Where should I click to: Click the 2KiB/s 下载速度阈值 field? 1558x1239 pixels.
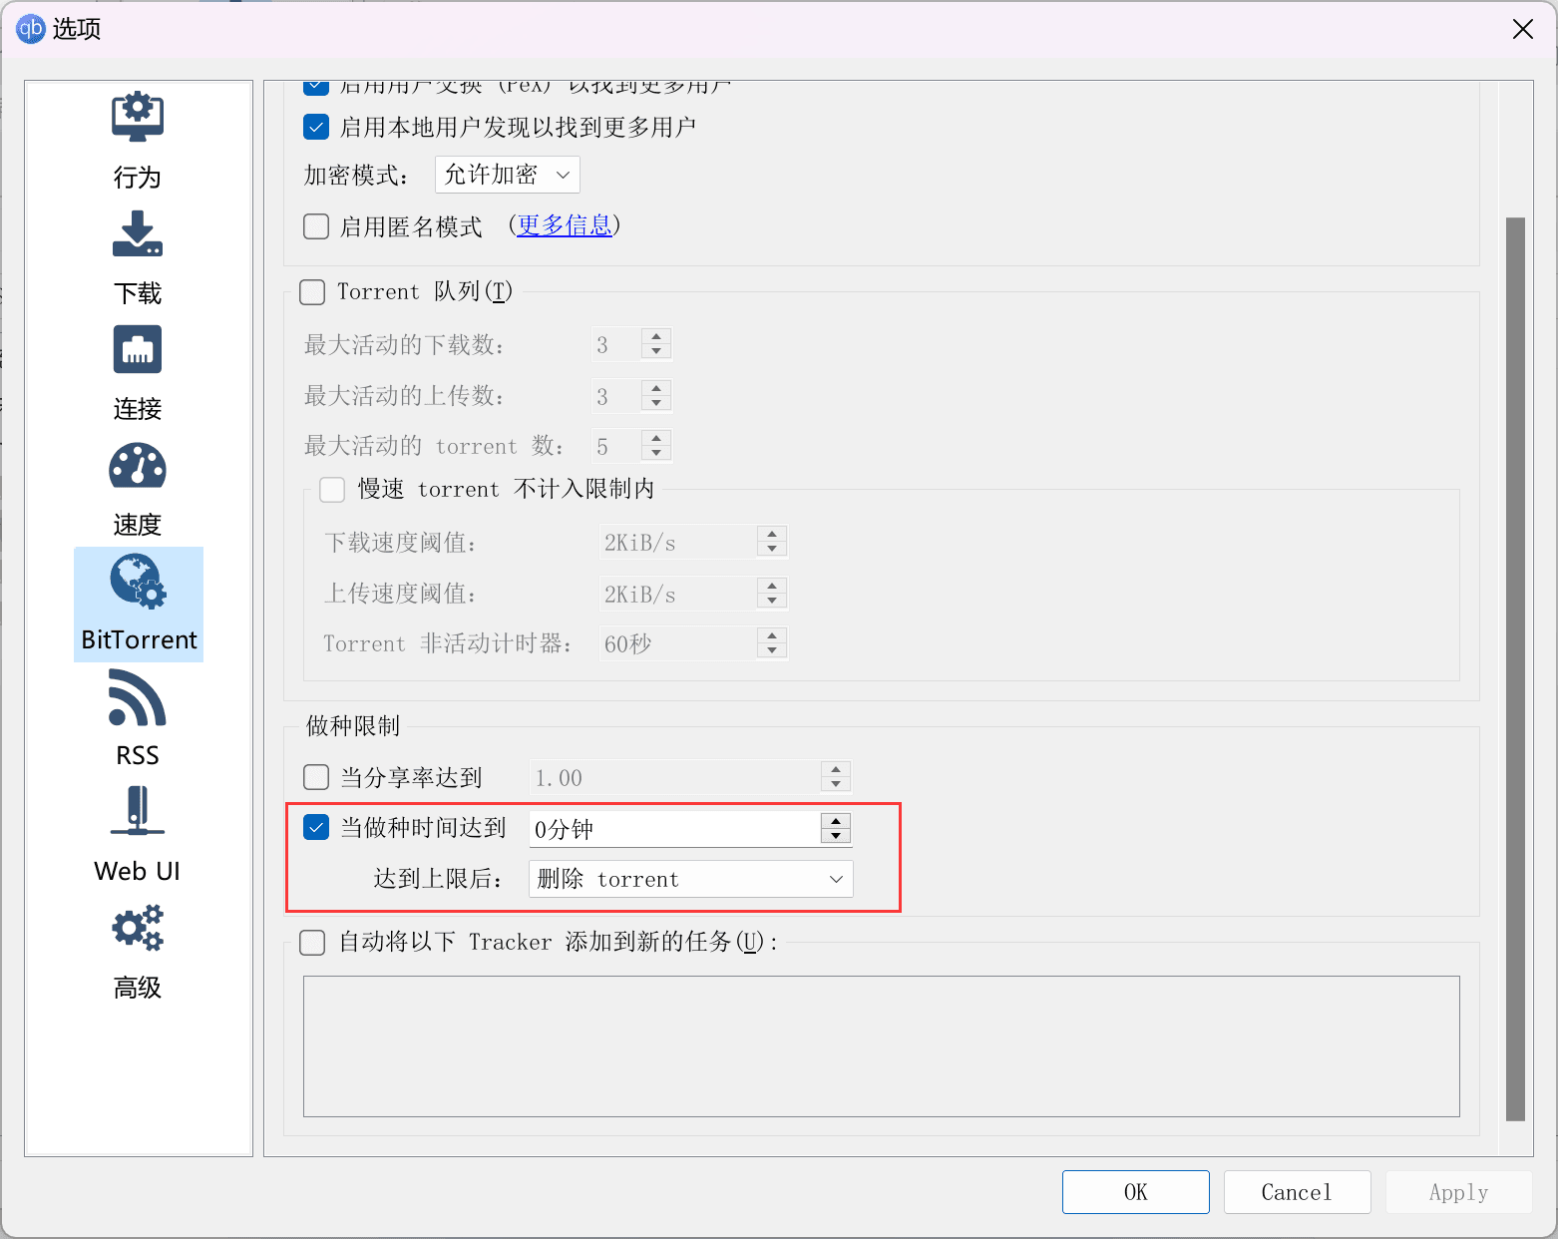[x=678, y=543]
